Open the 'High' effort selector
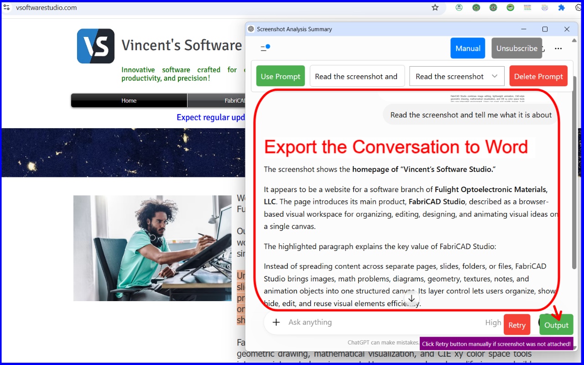584x365 pixels. pyautogui.click(x=493, y=323)
